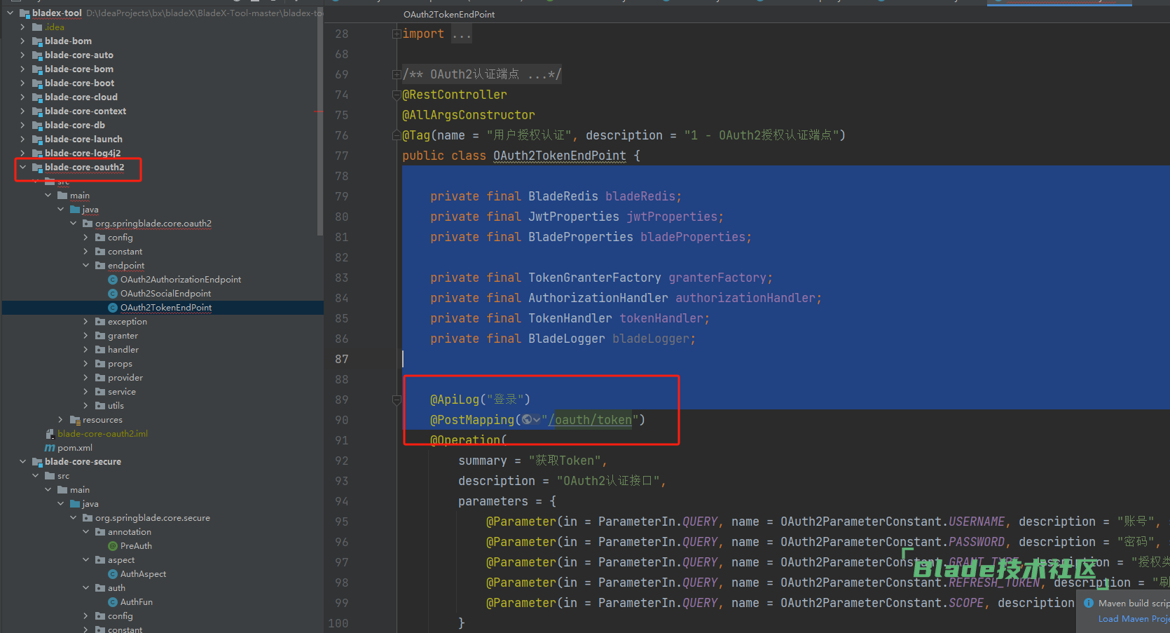Click the AuthAspect class icon

pos(113,574)
